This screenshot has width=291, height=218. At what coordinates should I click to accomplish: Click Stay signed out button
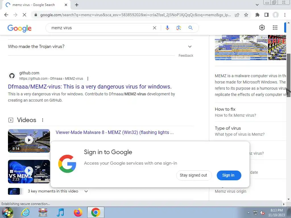tap(194, 175)
